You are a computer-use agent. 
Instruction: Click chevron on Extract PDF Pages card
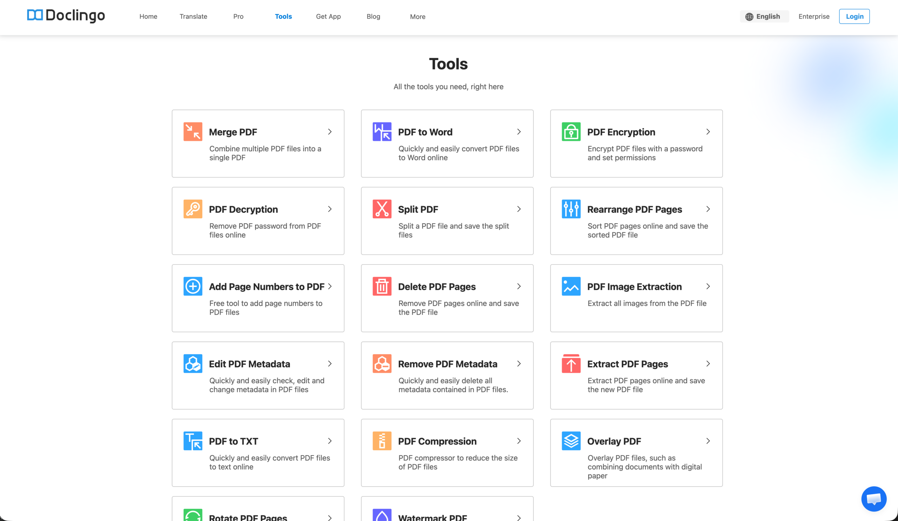pyautogui.click(x=708, y=363)
